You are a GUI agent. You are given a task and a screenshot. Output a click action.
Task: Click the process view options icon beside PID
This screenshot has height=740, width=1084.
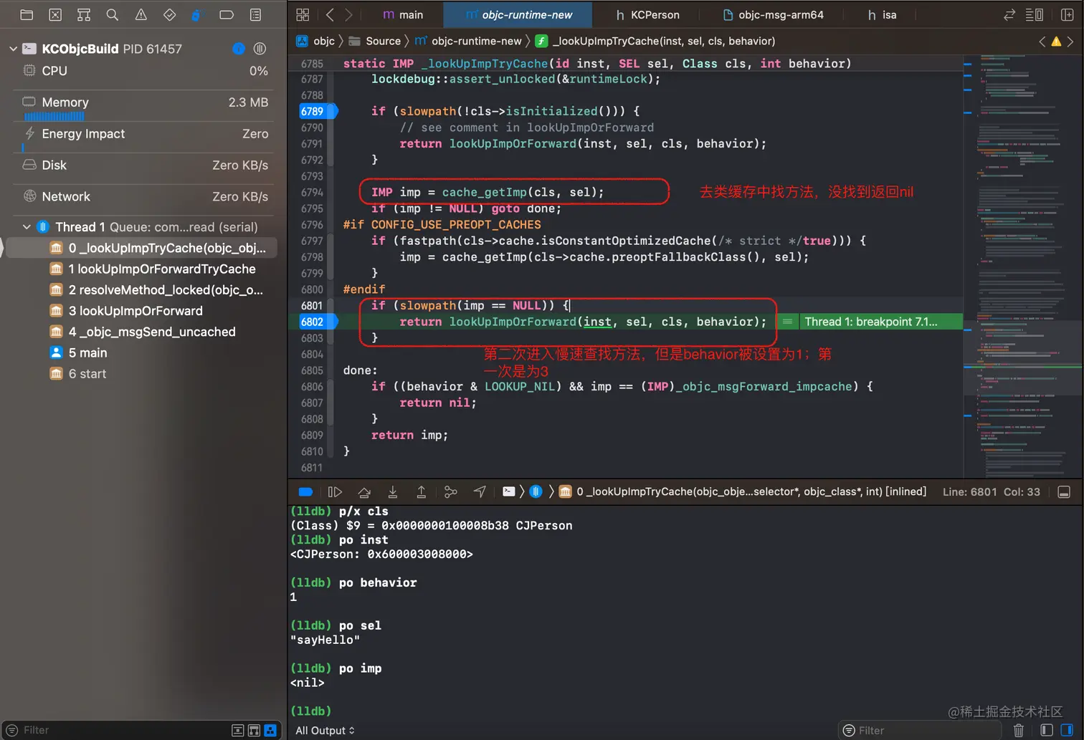pos(260,49)
